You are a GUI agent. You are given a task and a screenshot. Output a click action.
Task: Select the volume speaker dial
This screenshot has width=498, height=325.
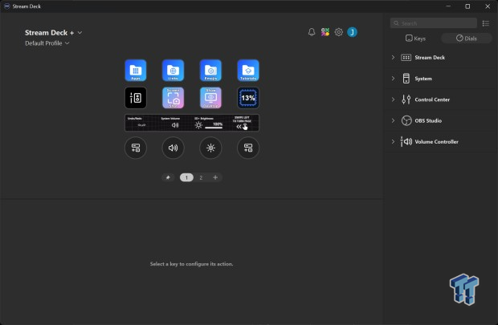pyautogui.click(x=173, y=148)
